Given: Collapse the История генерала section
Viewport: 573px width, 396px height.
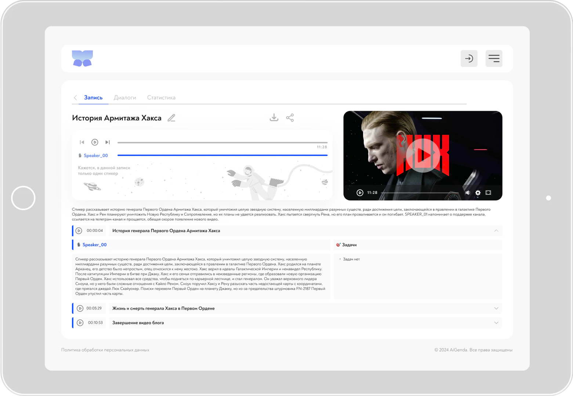Looking at the screenshot, I should tap(496, 231).
